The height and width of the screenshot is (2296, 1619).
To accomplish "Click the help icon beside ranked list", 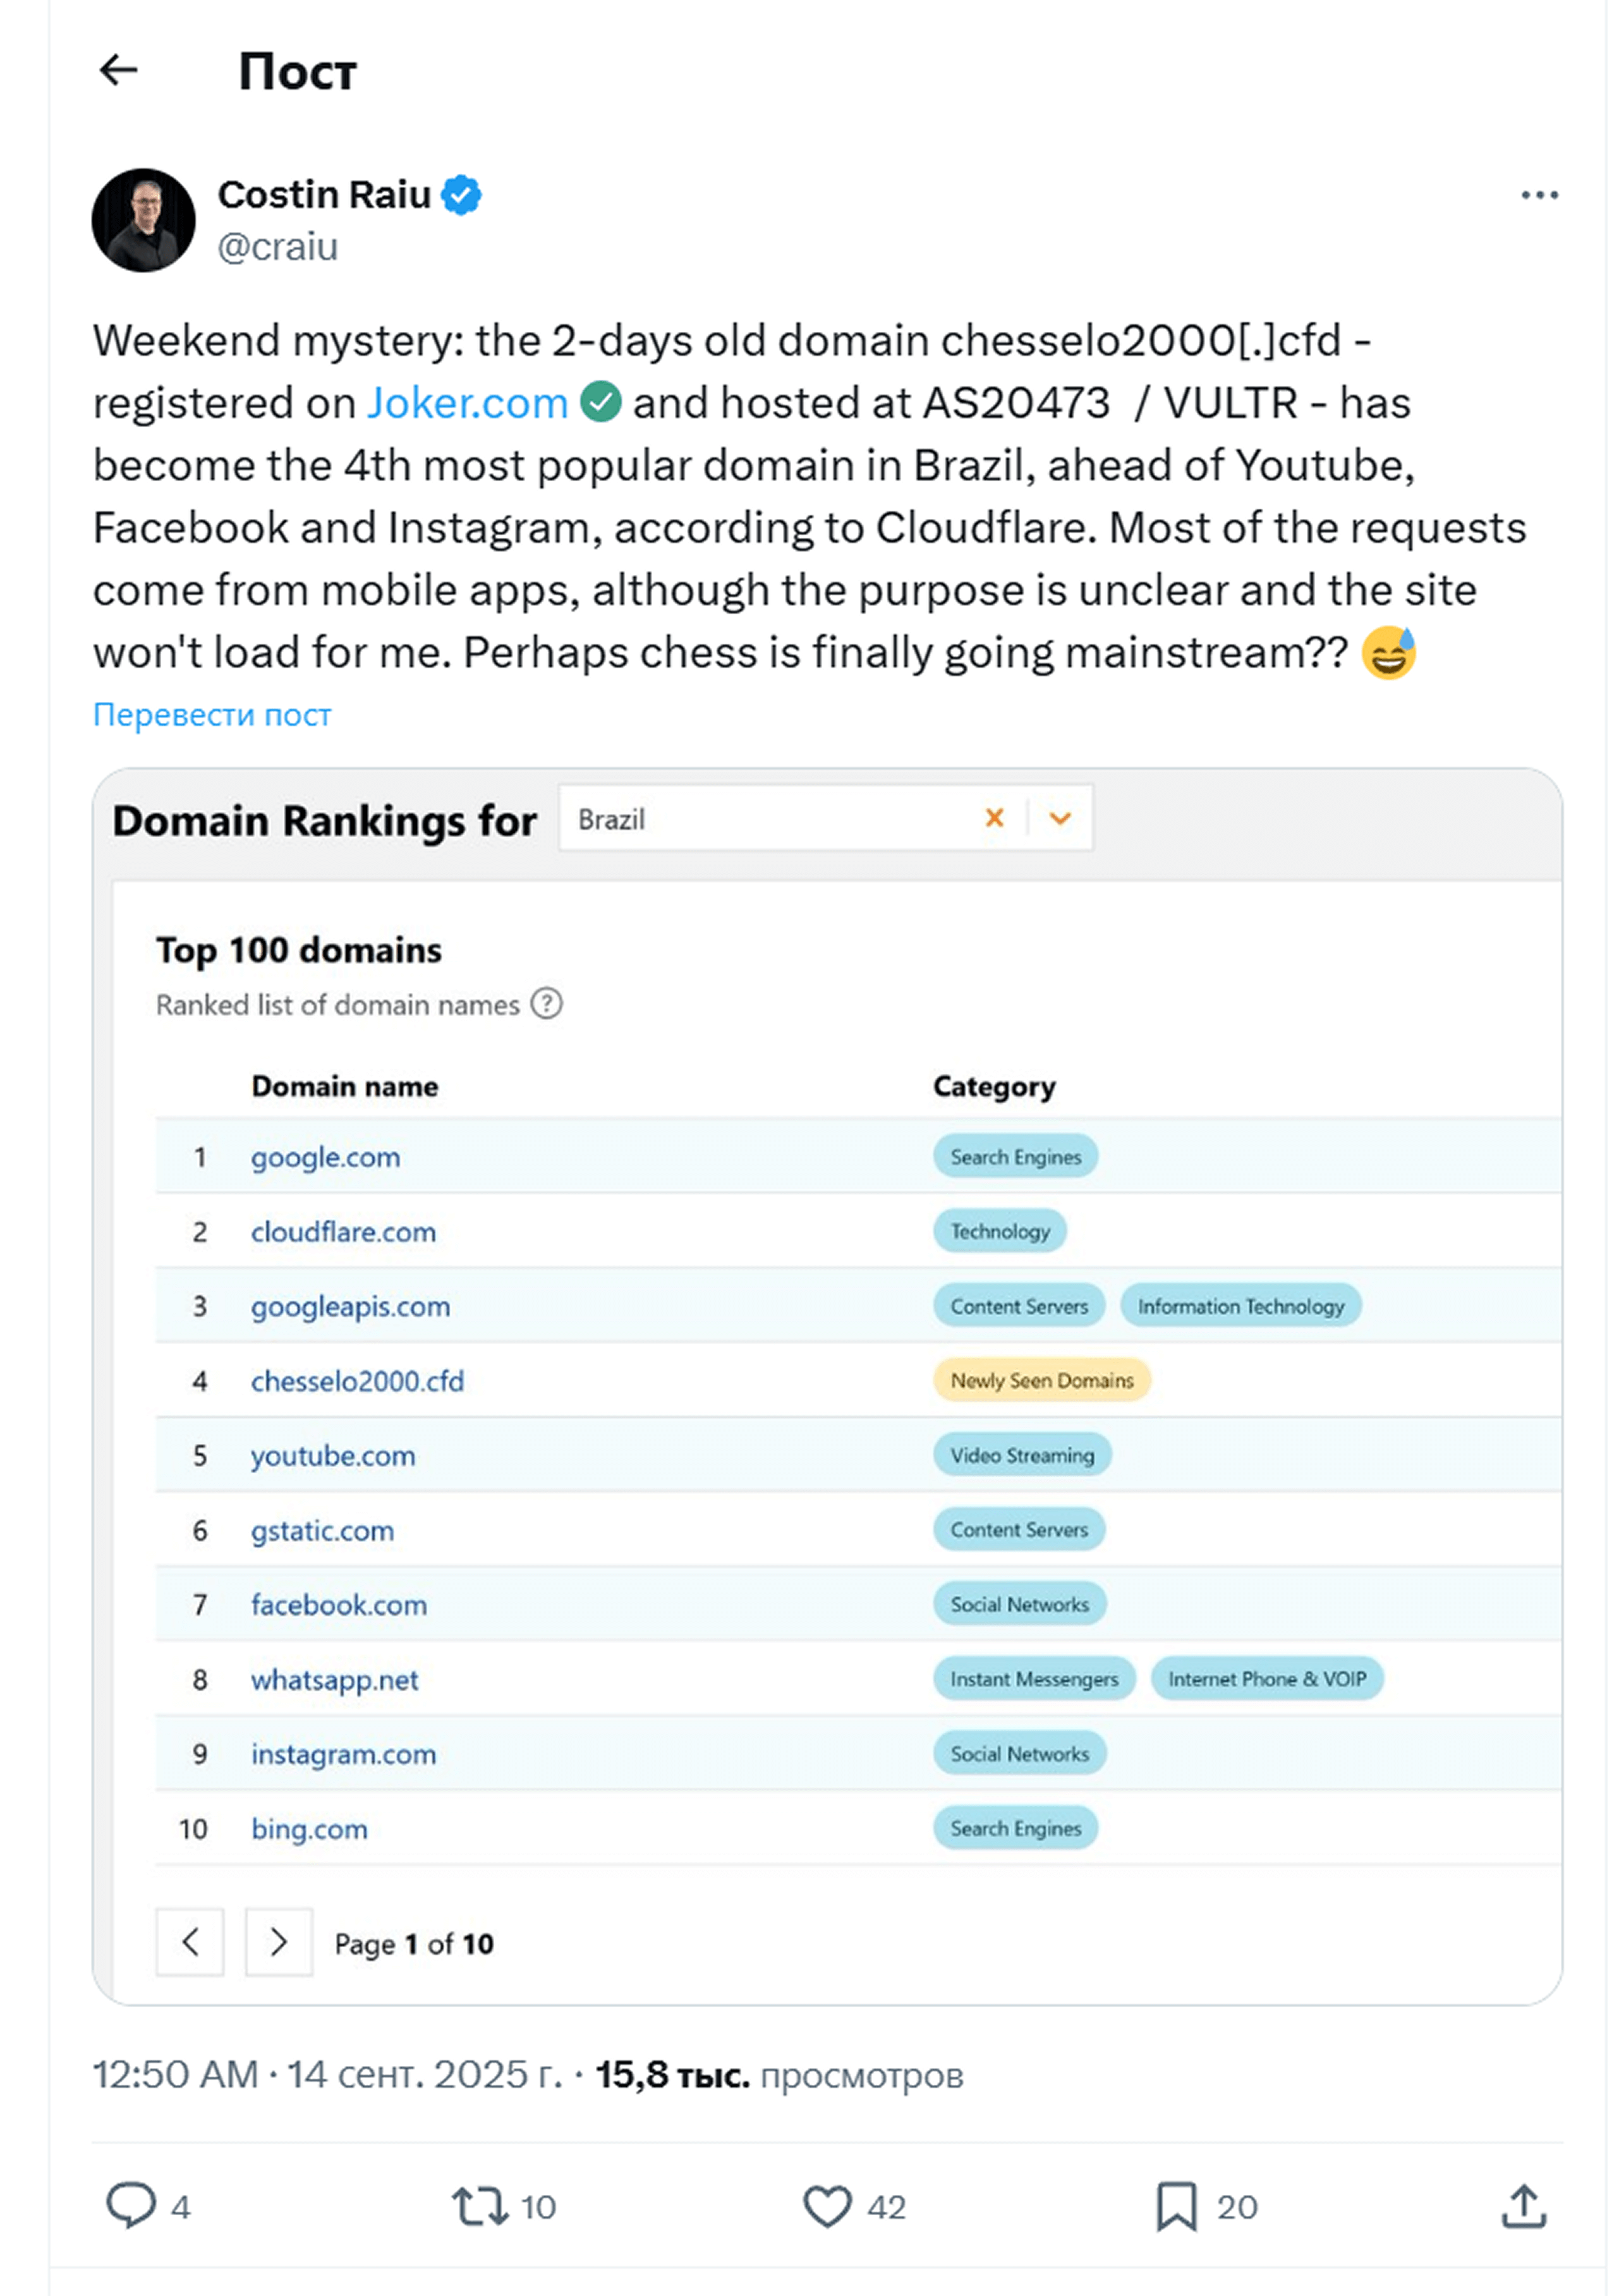I will tap(546, 1003).
